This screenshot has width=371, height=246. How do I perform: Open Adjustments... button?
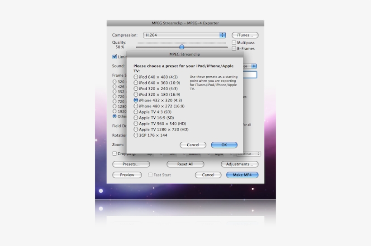click(x=239, y=164)
